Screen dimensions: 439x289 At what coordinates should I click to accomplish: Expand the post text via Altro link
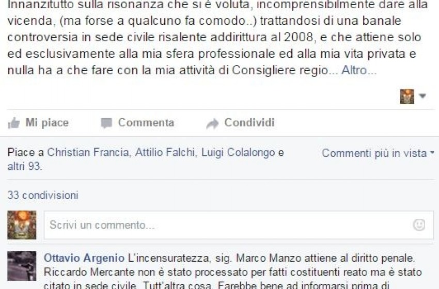(x=358, y=70)
